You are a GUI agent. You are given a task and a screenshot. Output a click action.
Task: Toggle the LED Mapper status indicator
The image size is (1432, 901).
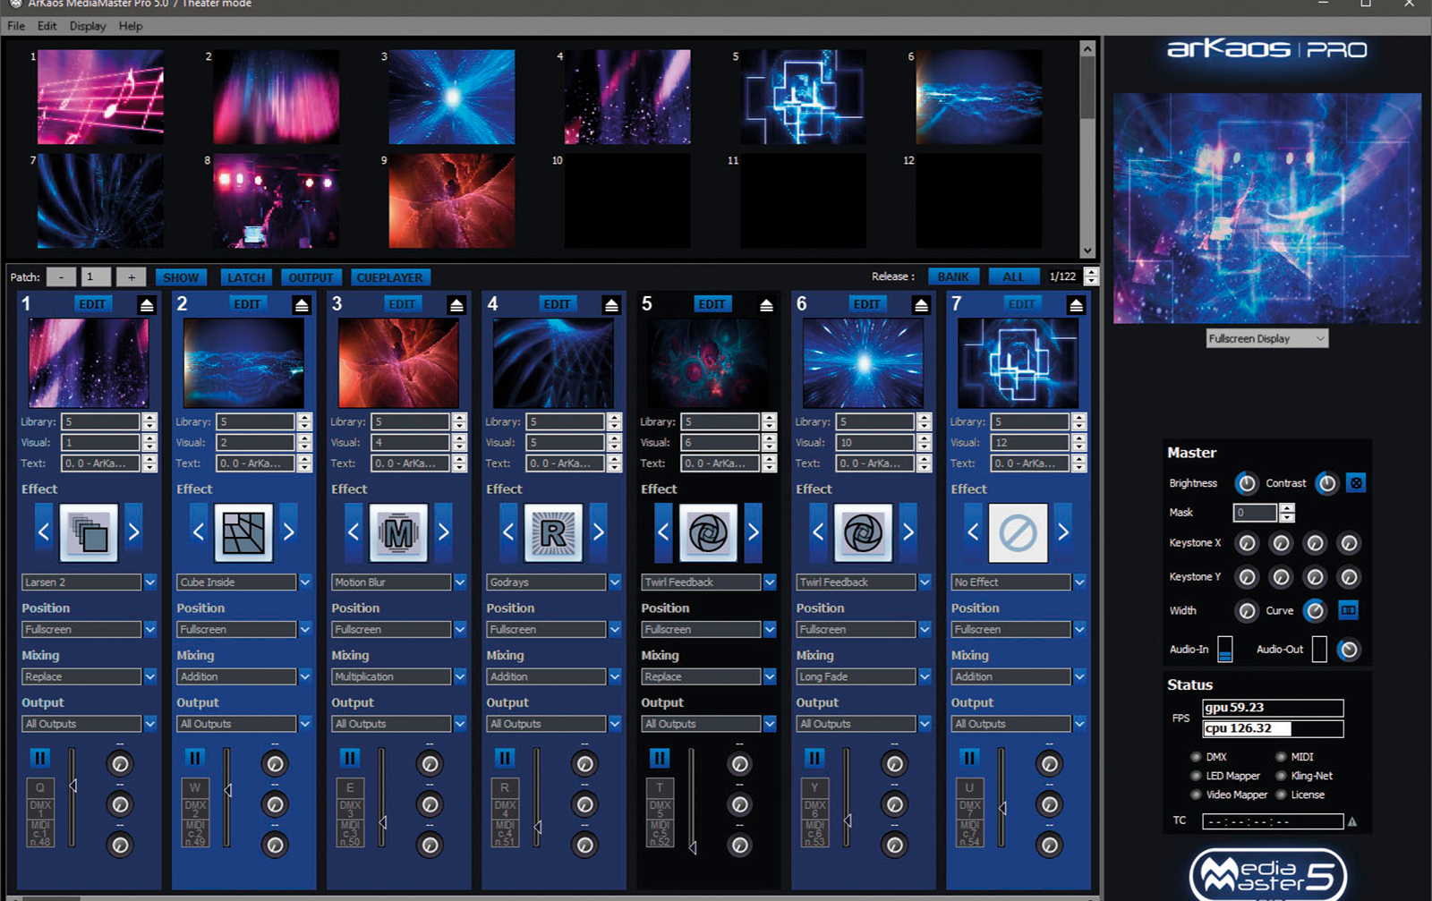(1196, 776)
